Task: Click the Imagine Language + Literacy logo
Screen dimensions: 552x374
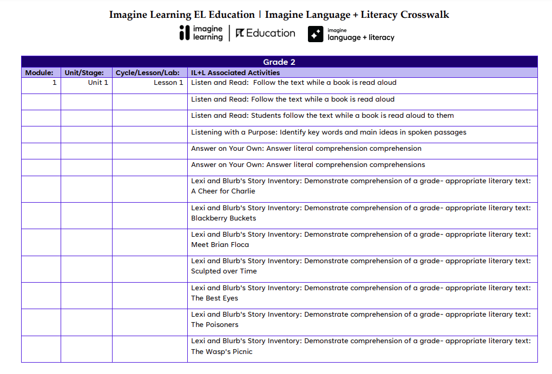Action: (x=351, y=35)
